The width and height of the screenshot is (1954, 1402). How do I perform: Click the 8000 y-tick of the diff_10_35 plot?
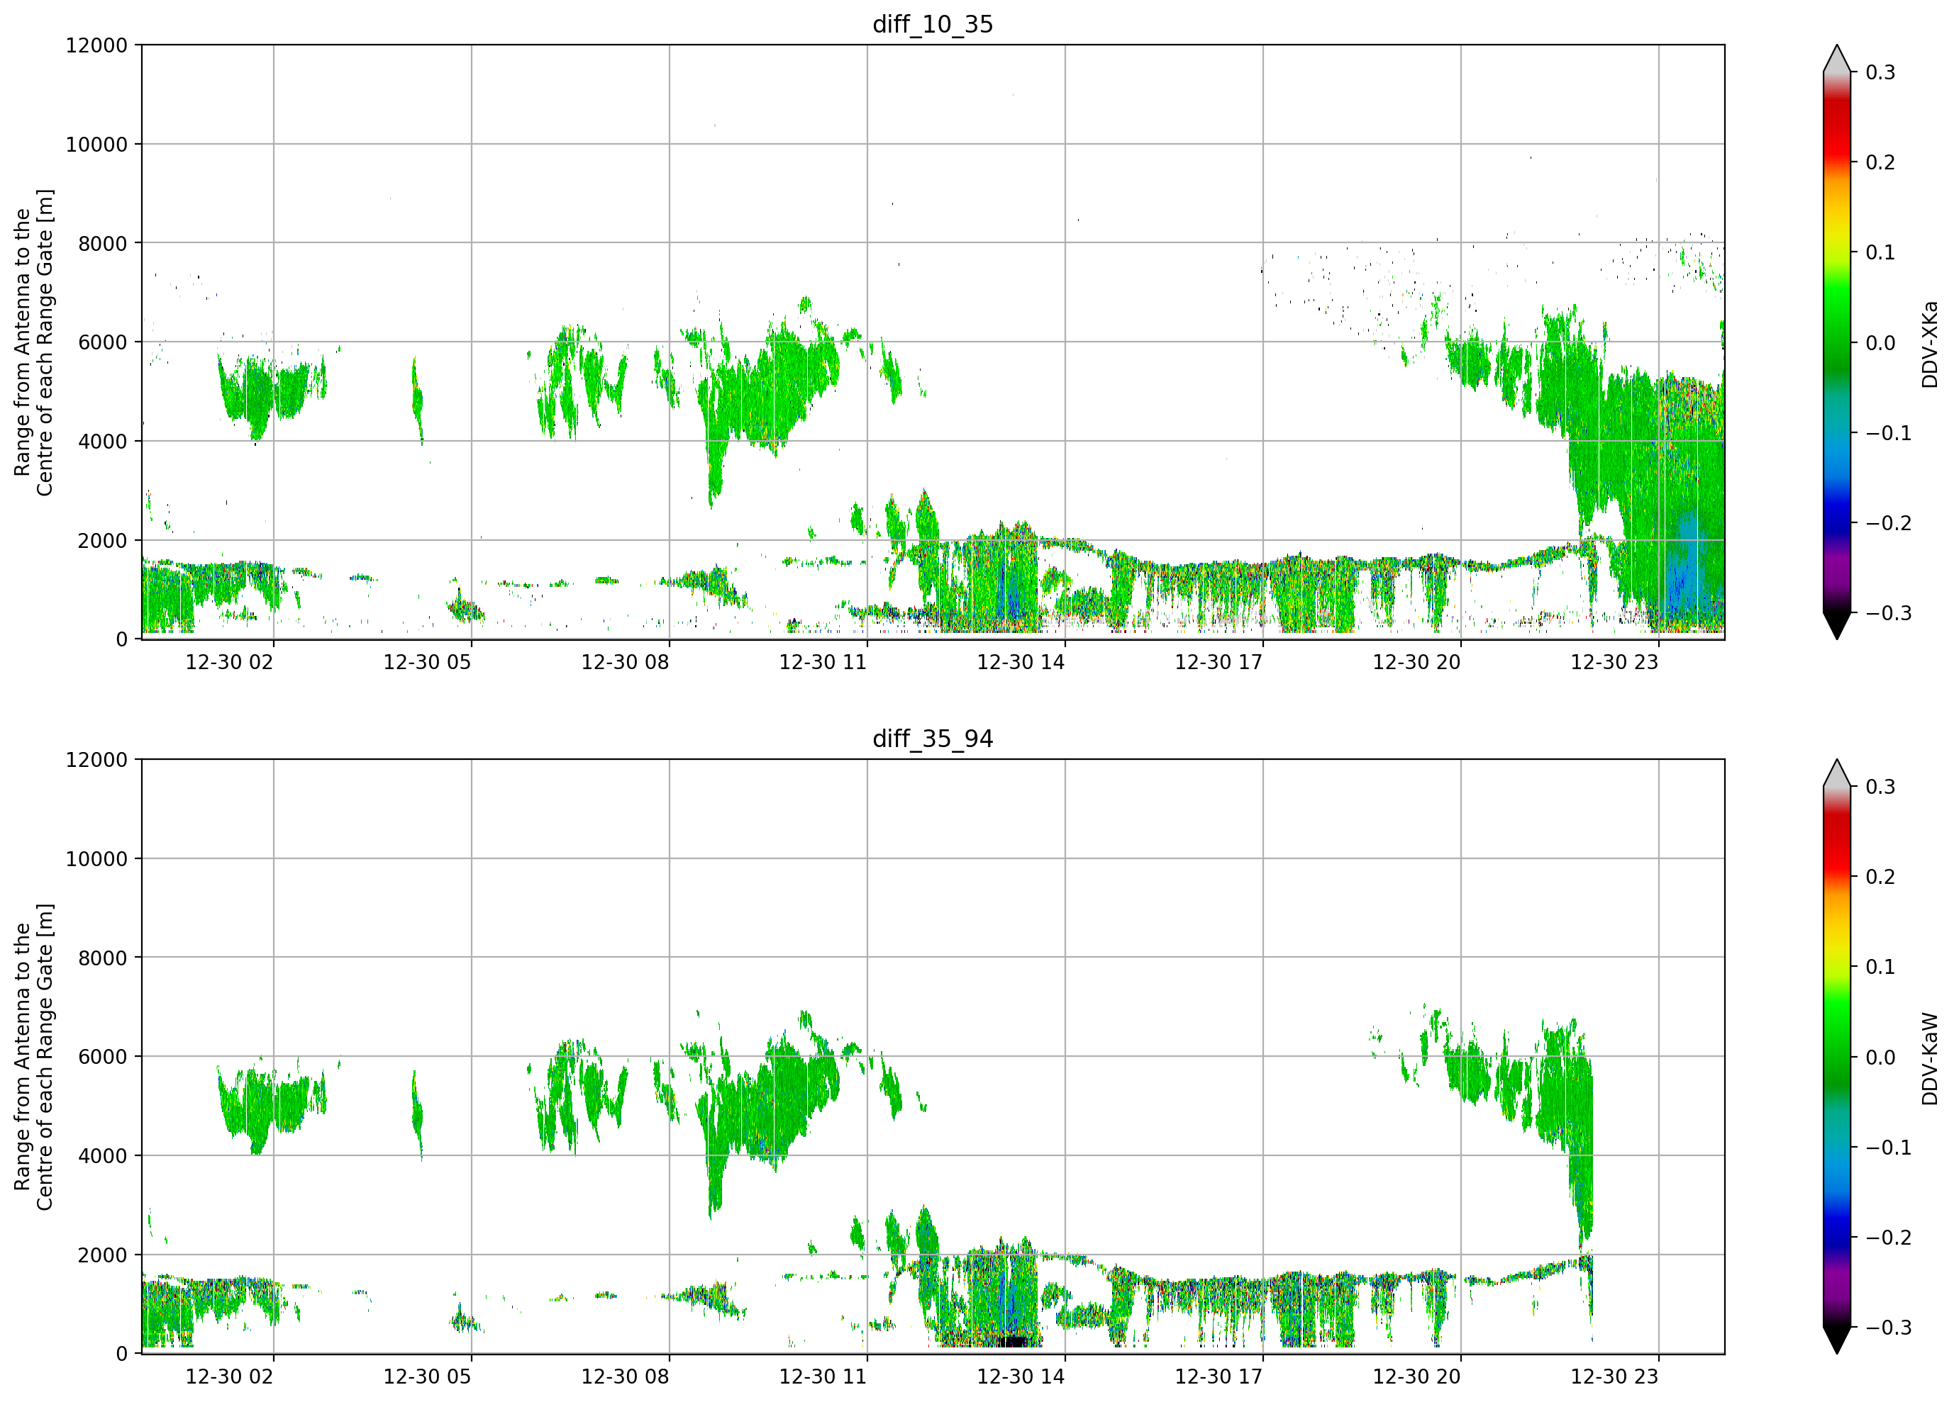click(103, 244)
